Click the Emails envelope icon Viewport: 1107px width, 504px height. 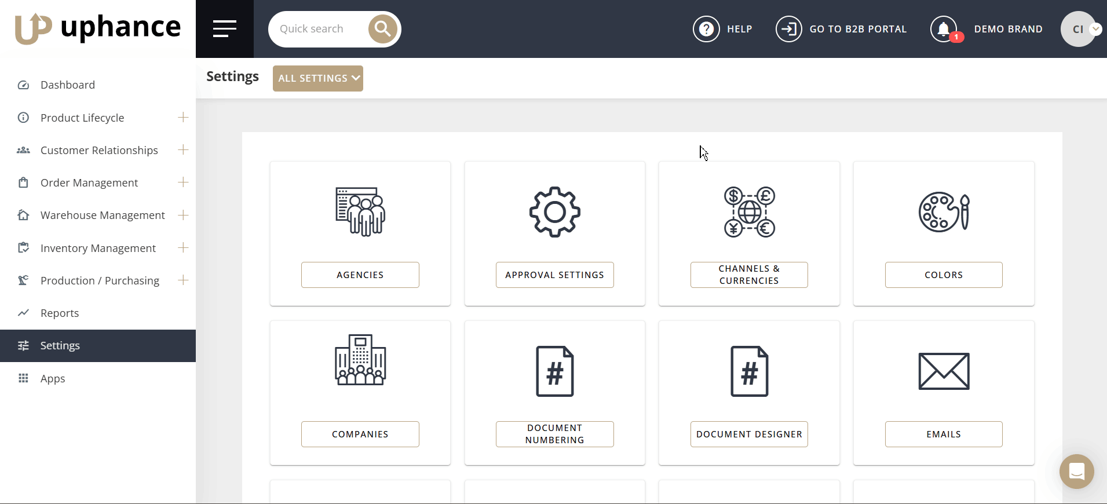[x=943, y=371]
